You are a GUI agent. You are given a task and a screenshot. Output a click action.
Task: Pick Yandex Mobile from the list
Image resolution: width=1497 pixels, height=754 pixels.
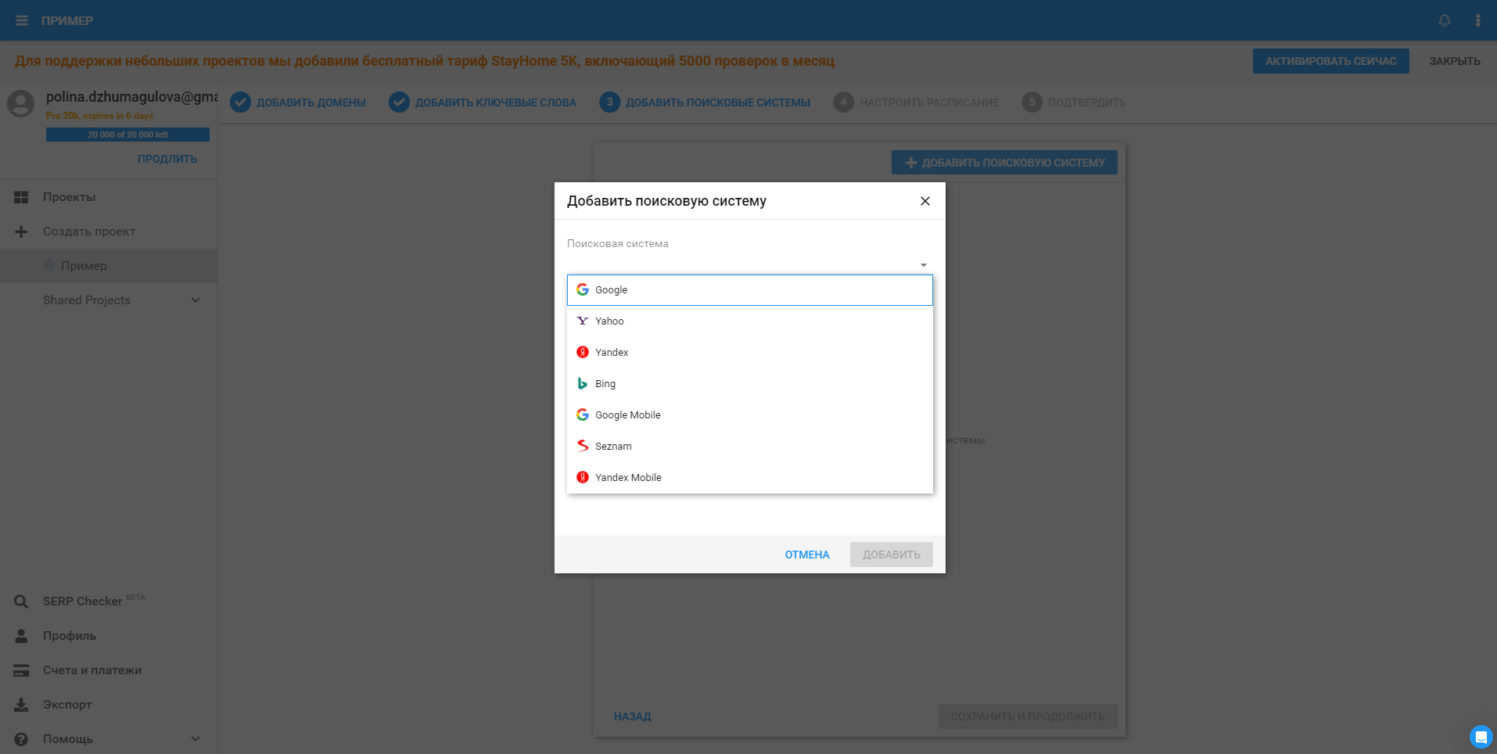[x=750, y=477]
